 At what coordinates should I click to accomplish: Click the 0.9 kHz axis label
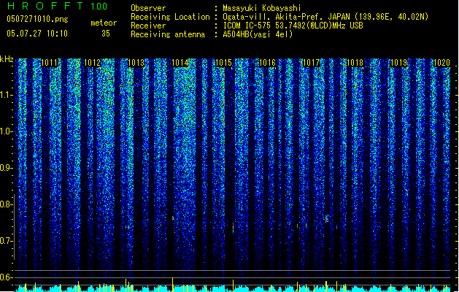pyautogui.click(x=7, y=168)
